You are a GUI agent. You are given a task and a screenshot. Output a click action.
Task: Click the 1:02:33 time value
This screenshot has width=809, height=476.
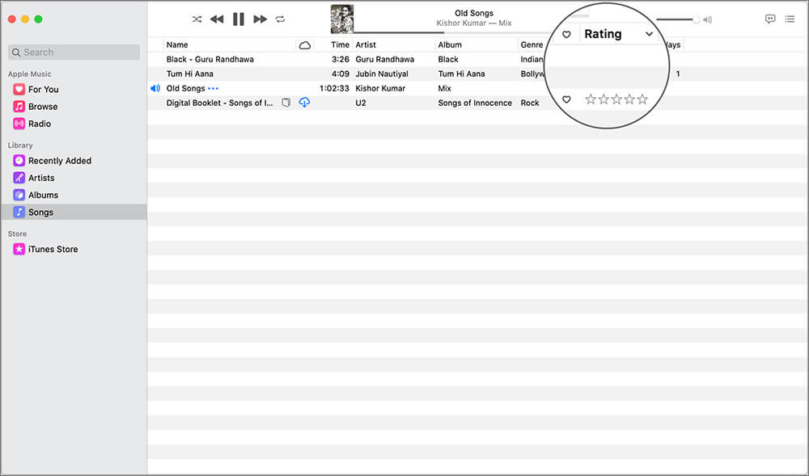(x=334, y=88)
